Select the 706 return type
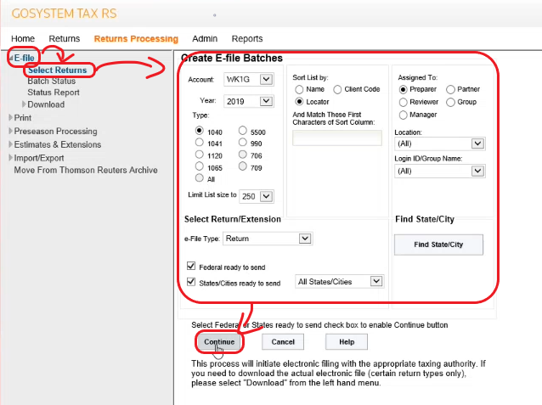This screenshot has width=542, height=405. [x=243, y=154]
